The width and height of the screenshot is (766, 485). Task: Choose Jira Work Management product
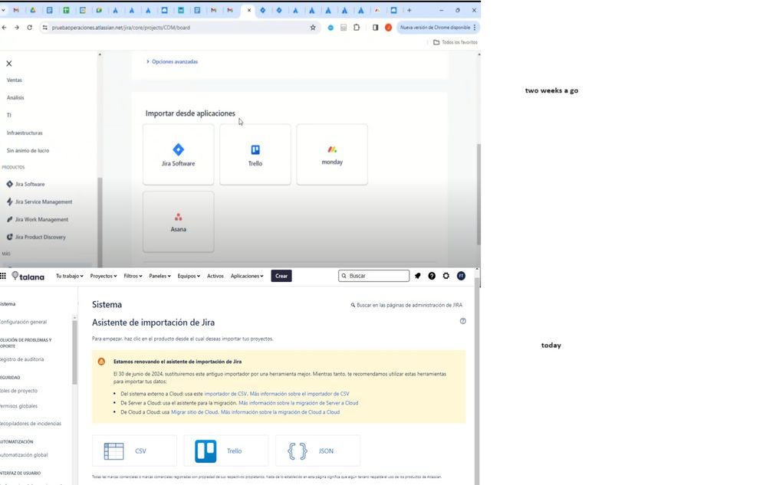point(37,219)
